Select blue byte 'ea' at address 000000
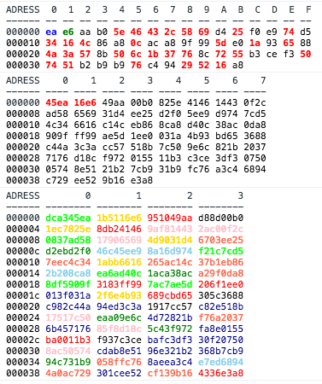 (51, 32)
